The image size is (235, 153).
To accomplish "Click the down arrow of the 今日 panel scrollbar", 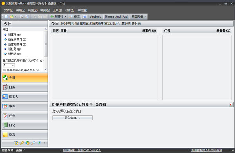I will [46, 69].
